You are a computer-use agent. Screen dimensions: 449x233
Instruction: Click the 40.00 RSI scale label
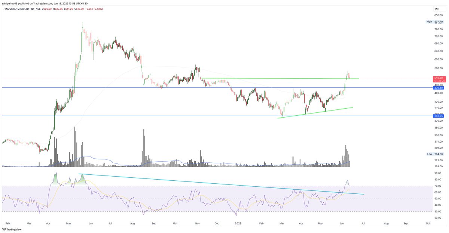tap(437, 205)
